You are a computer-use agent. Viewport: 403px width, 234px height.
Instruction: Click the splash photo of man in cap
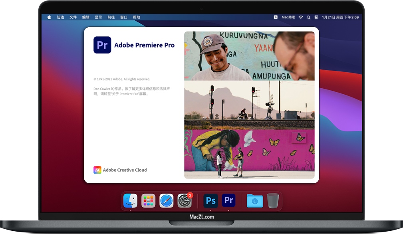pos(249,56)
